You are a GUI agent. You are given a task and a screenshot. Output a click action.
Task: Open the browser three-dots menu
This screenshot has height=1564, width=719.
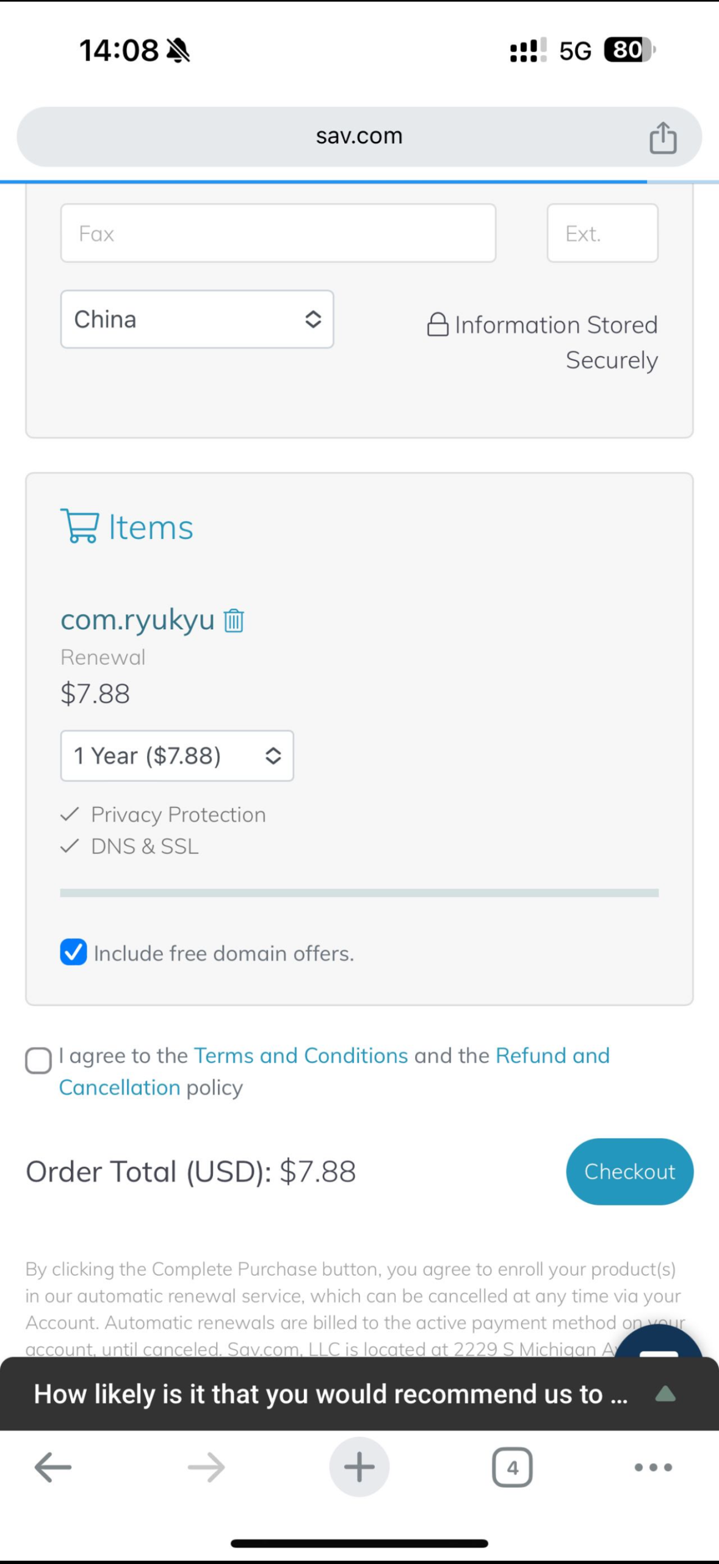tap(653, 1467)
